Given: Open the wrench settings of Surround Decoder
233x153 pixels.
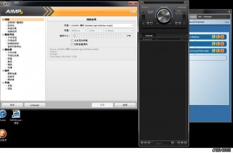Looking at the screenshot, I should pyautogui.click(x=222, y=51).
